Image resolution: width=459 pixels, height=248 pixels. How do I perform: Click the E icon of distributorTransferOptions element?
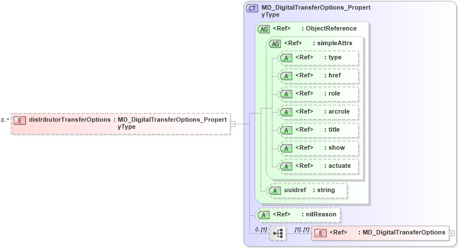[x=20, y=120]
